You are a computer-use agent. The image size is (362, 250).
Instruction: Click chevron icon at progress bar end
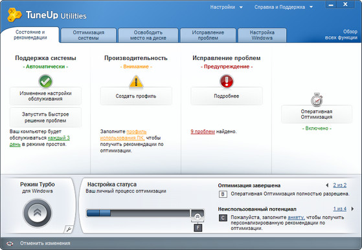coord(198,216)
